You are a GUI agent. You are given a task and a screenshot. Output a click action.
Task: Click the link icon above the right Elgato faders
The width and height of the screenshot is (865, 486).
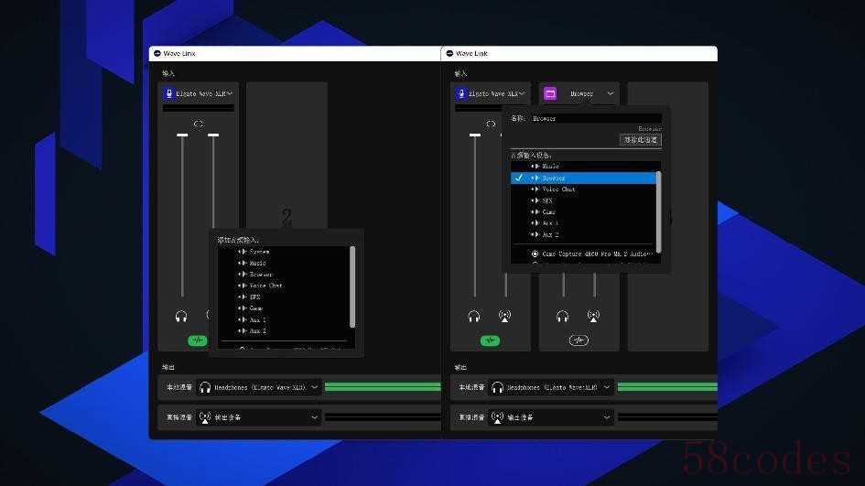[x=491, y=124]
